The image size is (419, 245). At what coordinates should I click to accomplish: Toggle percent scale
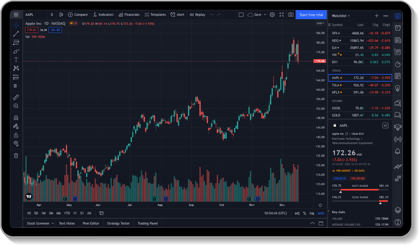[x=304, y=213]
